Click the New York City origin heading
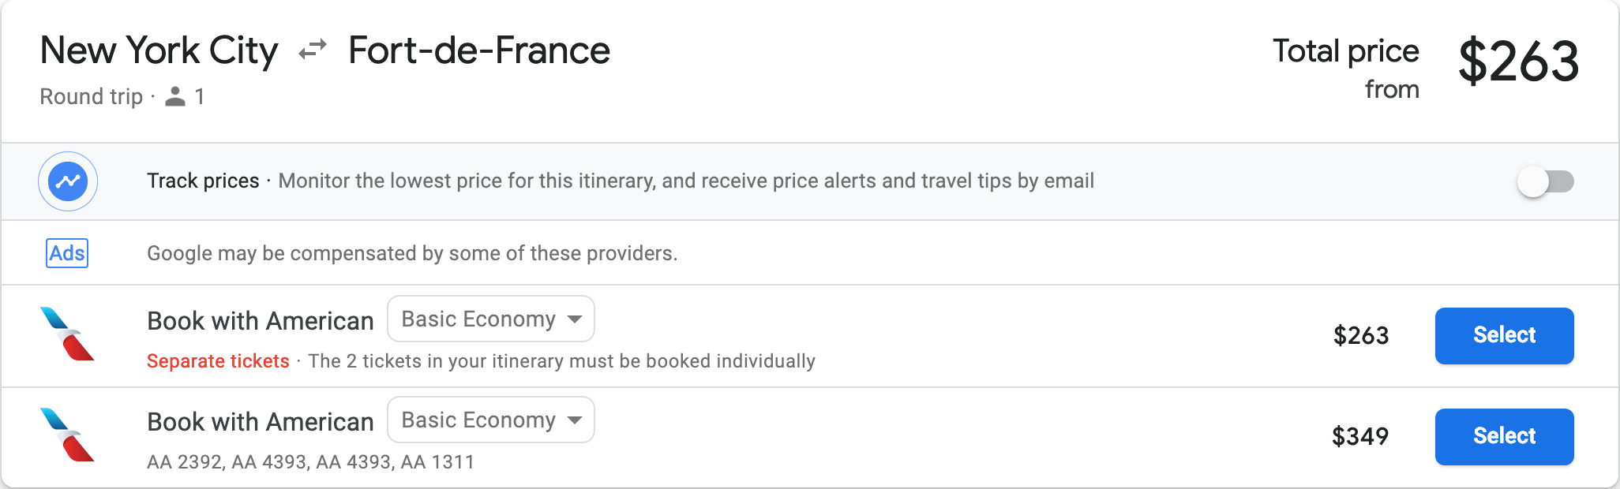This screenshot has height=489, width=1620. (x=159, y=50)
